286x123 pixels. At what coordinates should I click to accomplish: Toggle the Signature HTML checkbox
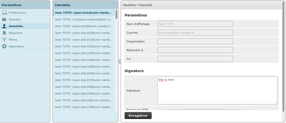click(160, 109)
